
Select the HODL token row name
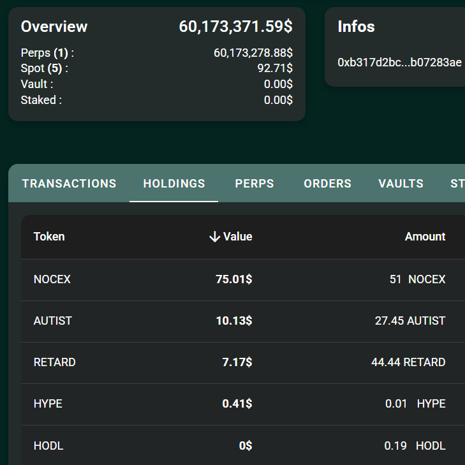(x=48, y=445)
